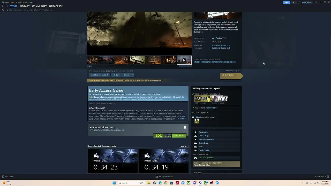Open the Steam menu

point(5,2)
